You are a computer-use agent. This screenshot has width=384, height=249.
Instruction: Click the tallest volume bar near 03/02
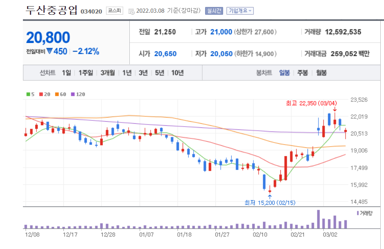coord(318,219)
